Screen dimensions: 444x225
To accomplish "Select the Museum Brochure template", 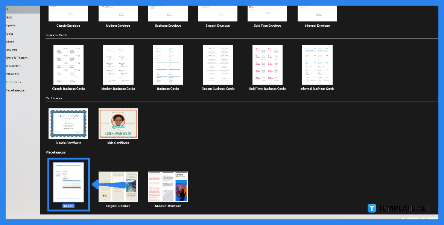I will point(168,186).
